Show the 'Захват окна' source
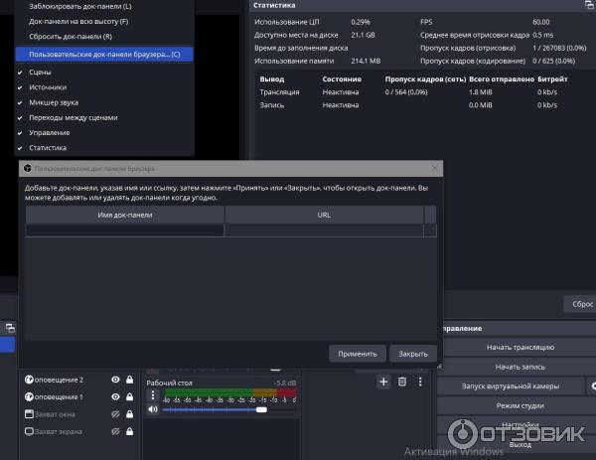596x460 pixels. [115, 414]
